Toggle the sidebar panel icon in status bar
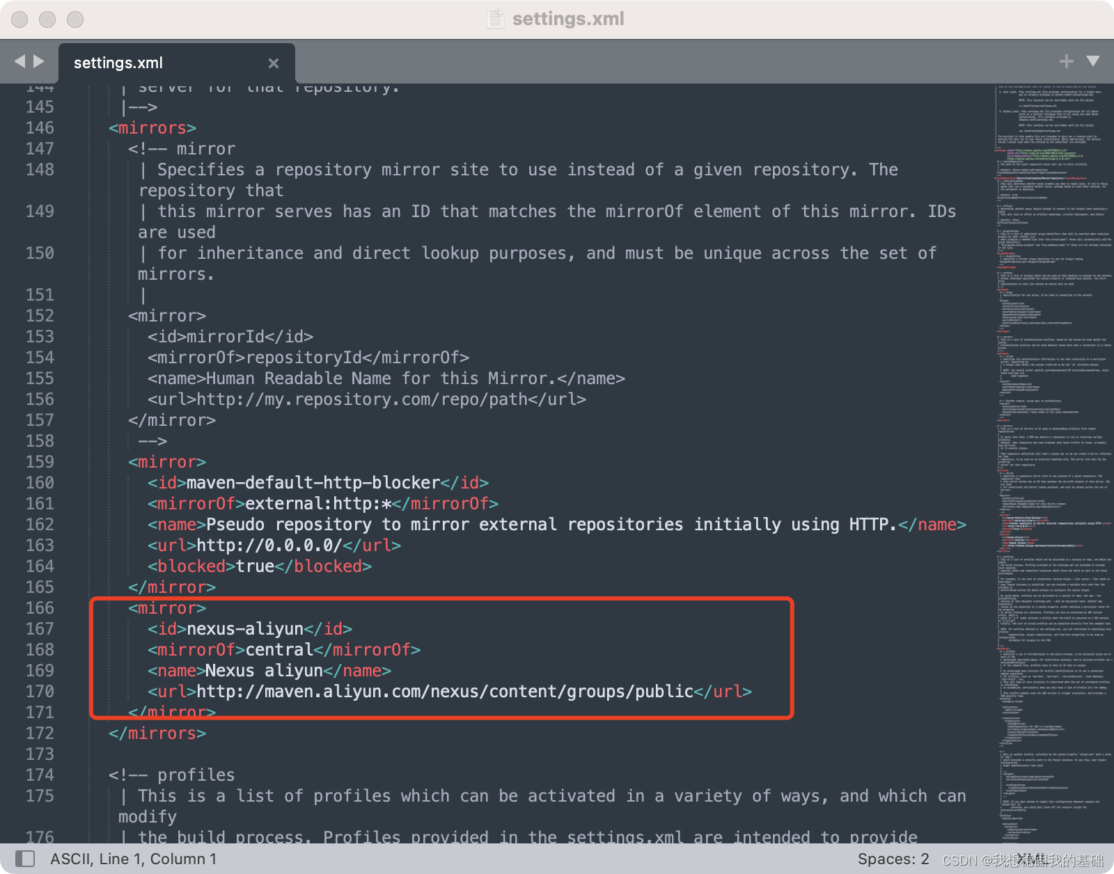Screen dimensions: 1114x874 25,859
